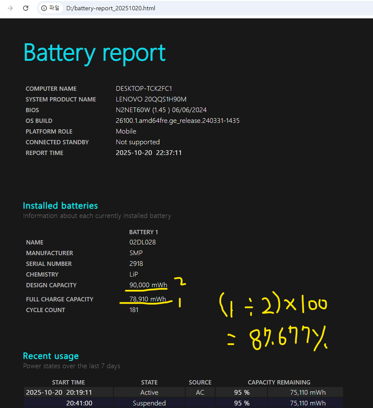This screenshot has width=373, height=408.
Task: Select the 78,910 mWh full charge value
Action: coord(148,299)
